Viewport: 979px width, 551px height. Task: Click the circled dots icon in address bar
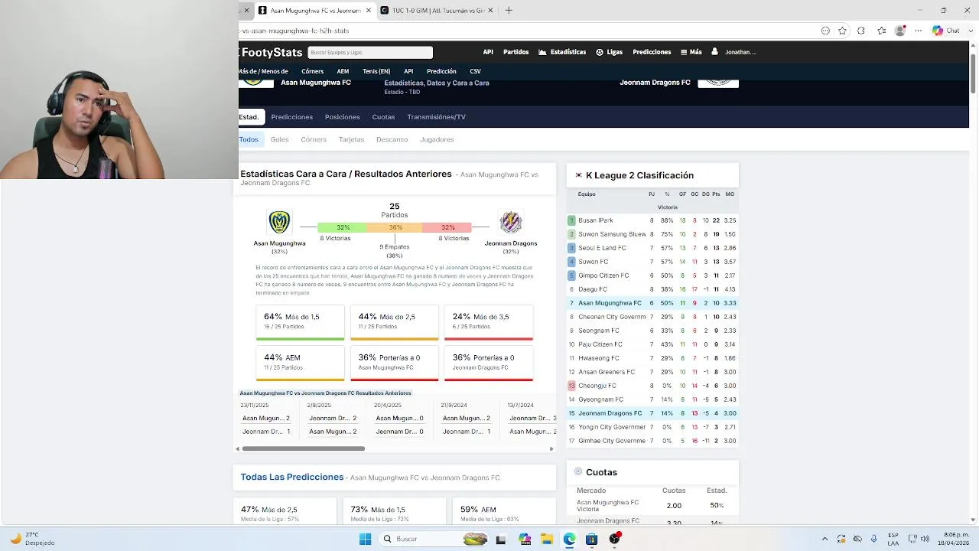(x=825, y=31)
